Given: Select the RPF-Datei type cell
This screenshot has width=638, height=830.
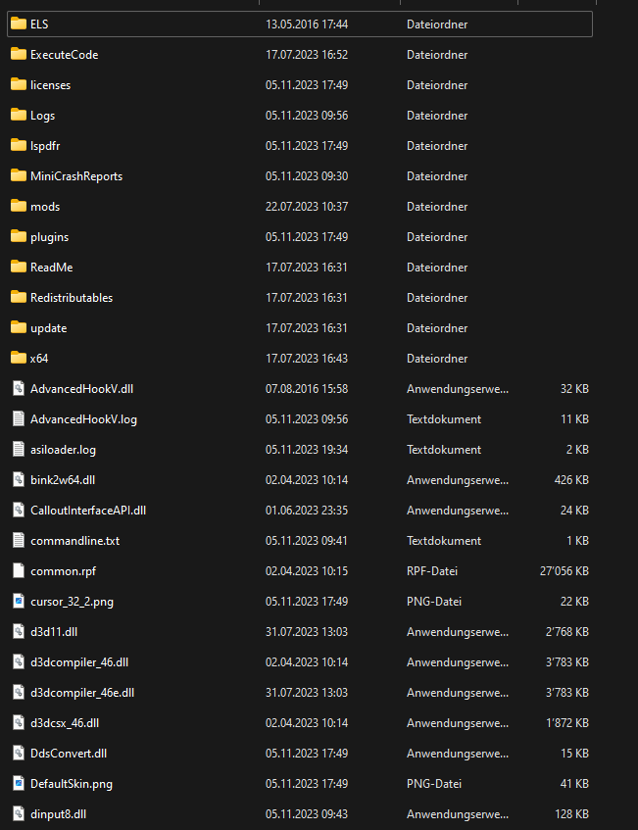Looking at the screenshot, I should pos(432,570).
